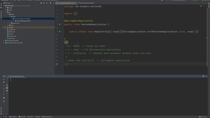Screen dimensions: 210x118
Task: Go to the previous highlighted problem arrow
Action: [x=204, y=6]
